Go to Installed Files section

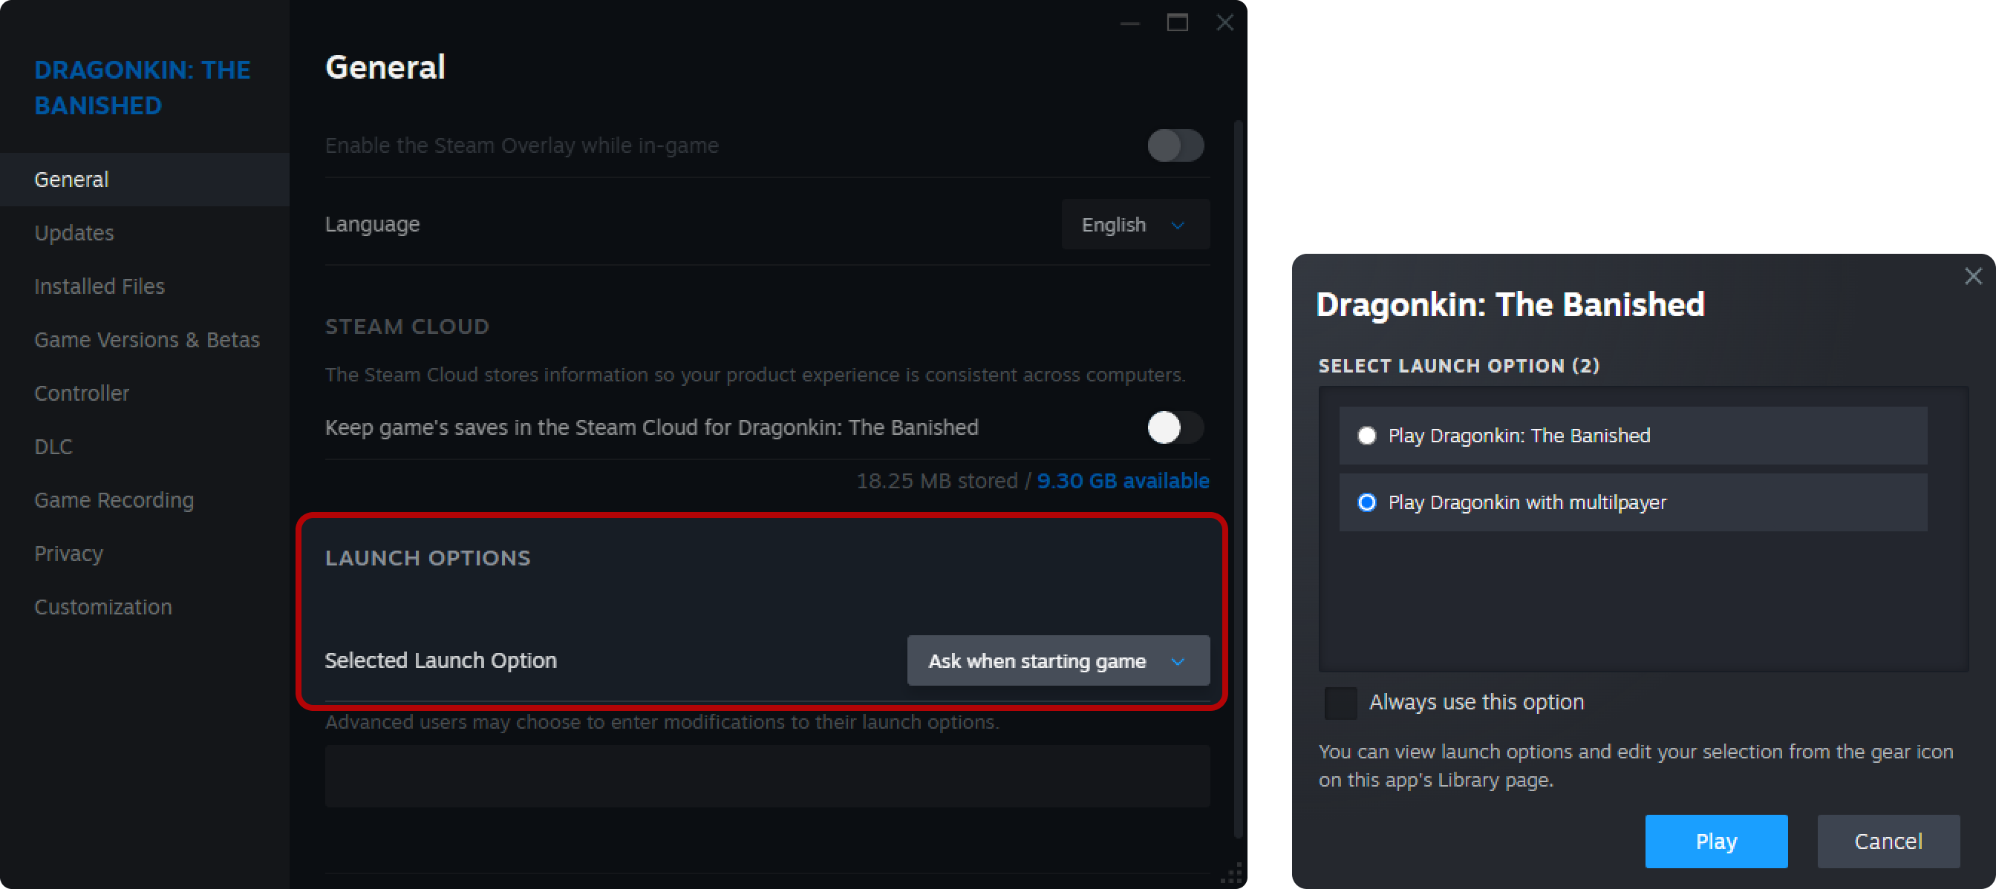coord(100,286)
